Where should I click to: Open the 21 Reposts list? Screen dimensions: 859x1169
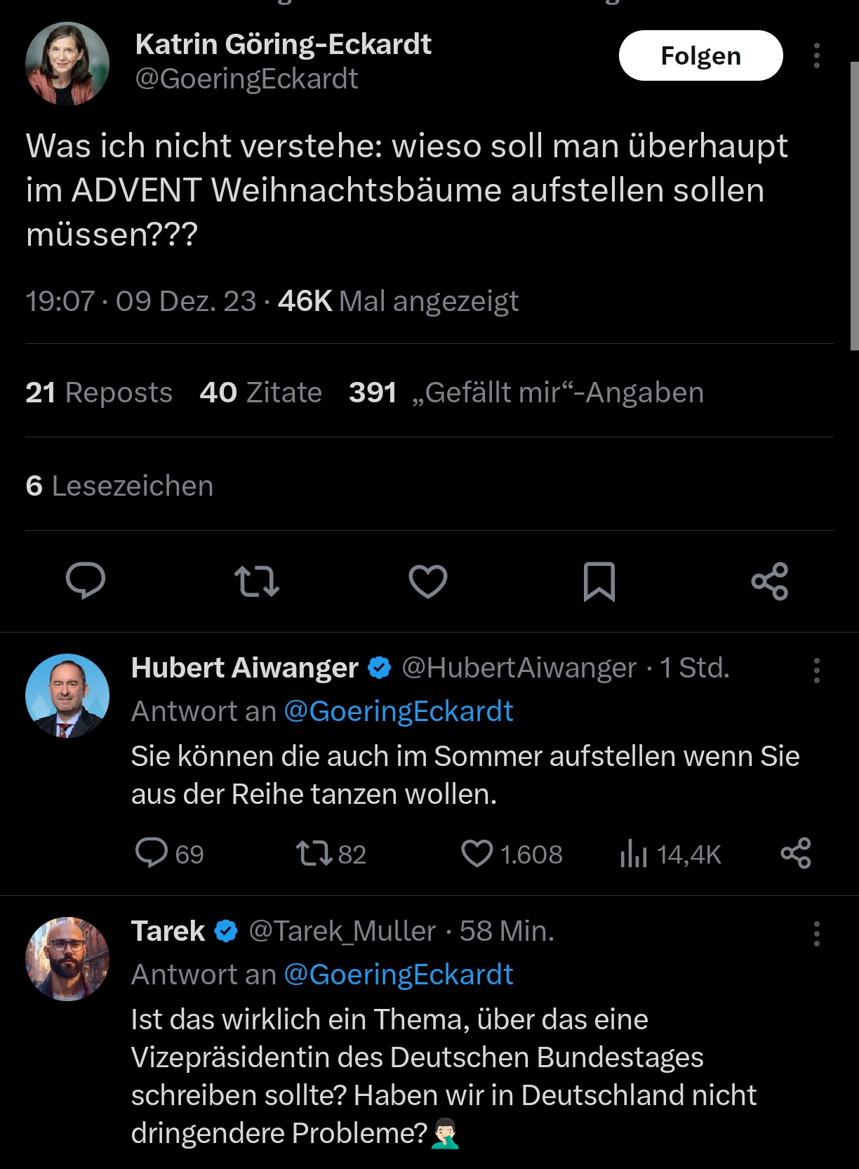click(x=99, y=392)
